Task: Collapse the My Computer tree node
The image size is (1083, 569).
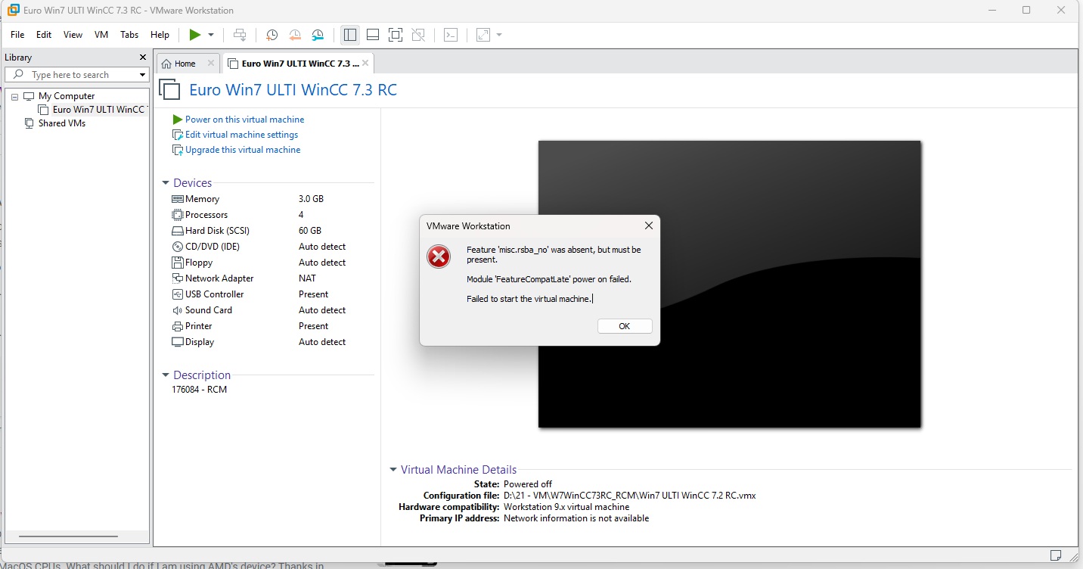Action: (14, 96)
